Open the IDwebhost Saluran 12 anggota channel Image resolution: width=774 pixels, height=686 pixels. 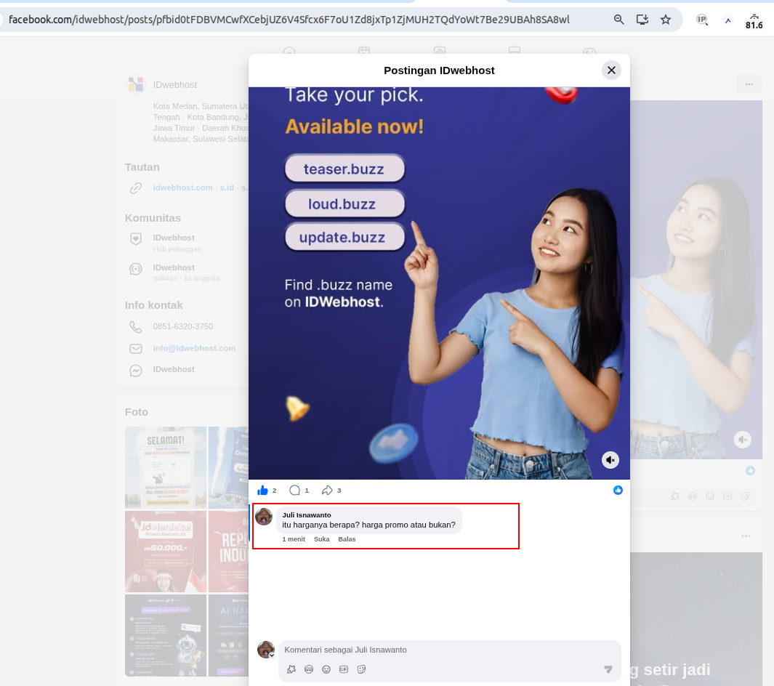[174, 272]
